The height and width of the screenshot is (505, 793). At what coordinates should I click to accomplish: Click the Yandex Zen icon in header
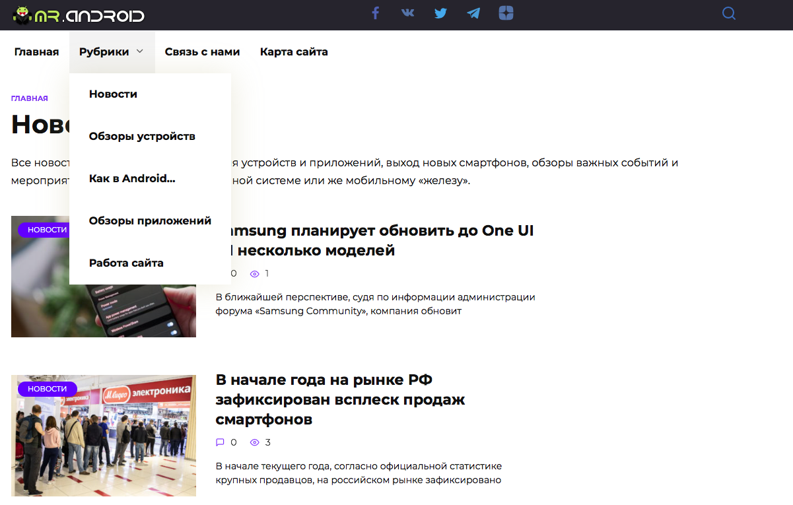tap(506, 13)
